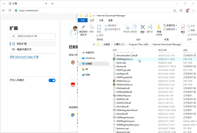Select the idmindex.dll file
The image size is (197, 133).
pos(122,107)
